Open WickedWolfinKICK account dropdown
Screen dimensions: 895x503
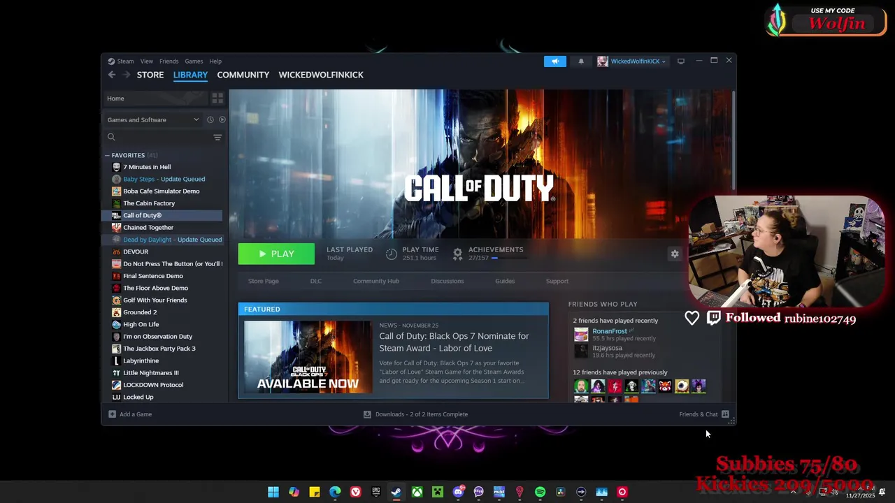[631, 61]
